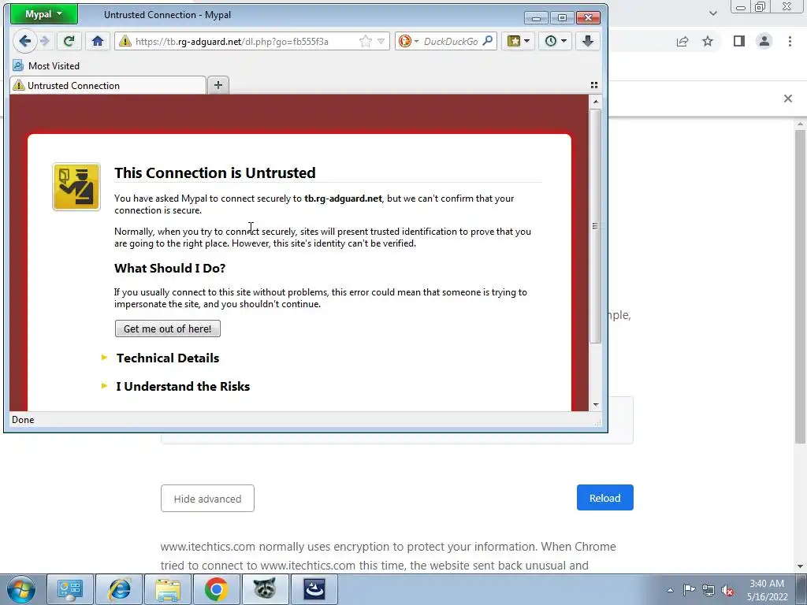
Task: Open the clock showing 3:40 AM
Action: 767,590
